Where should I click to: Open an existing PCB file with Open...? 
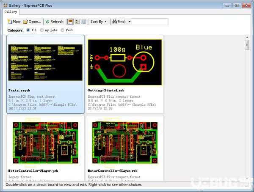(x=32, y=22)
